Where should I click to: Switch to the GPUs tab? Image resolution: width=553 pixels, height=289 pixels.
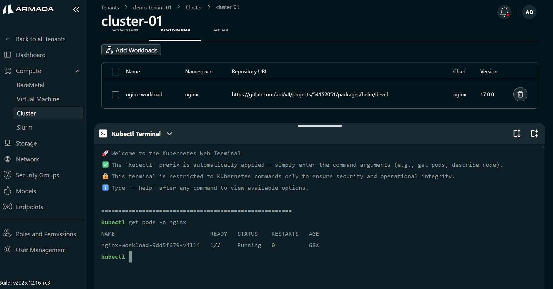tap(221, 30)
